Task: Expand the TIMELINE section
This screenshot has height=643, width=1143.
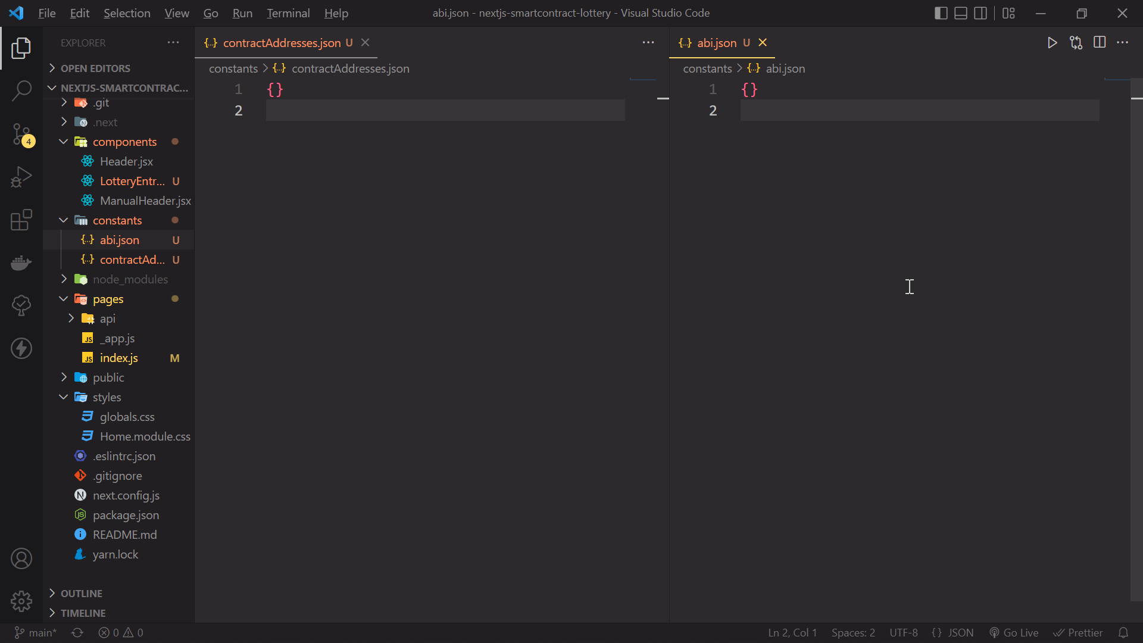Action: point(118,613)
